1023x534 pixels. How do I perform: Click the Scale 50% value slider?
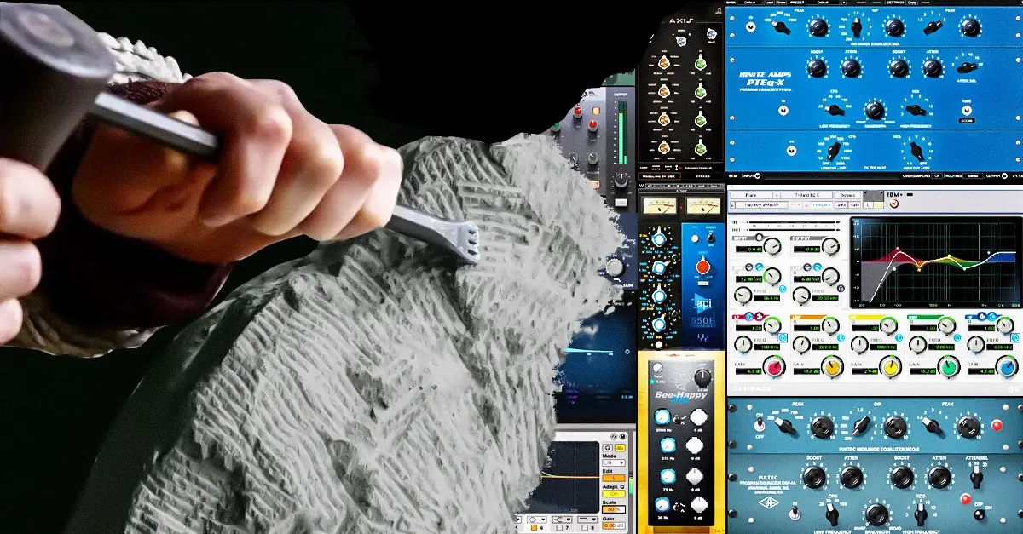click(613, 508)
